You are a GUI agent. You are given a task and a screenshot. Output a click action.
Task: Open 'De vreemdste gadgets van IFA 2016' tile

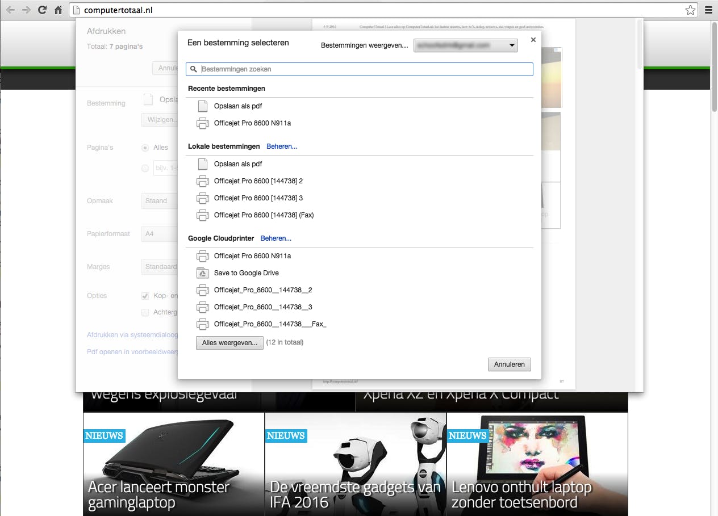click(356, 464)
